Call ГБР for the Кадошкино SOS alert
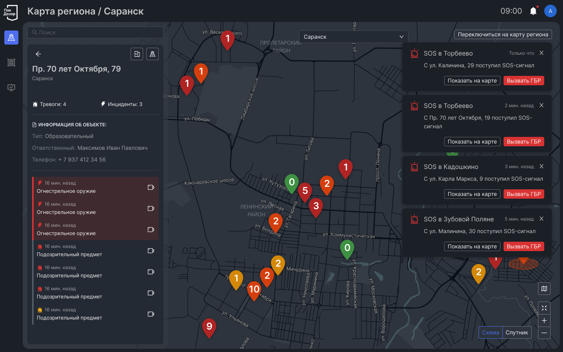The width and height of the screenshot is (563, 352). (524, 194)
